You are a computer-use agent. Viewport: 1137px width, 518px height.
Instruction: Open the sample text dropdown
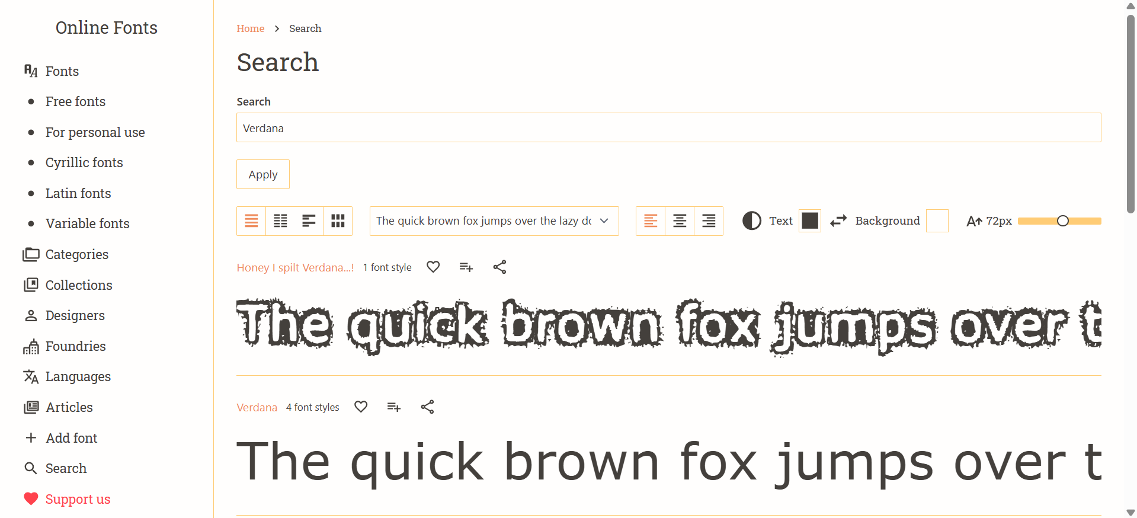[494, 221]
